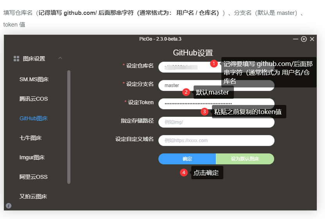
Task: Click the 设定Token password field
Action: pyautogui.click(x=216, y=103)
